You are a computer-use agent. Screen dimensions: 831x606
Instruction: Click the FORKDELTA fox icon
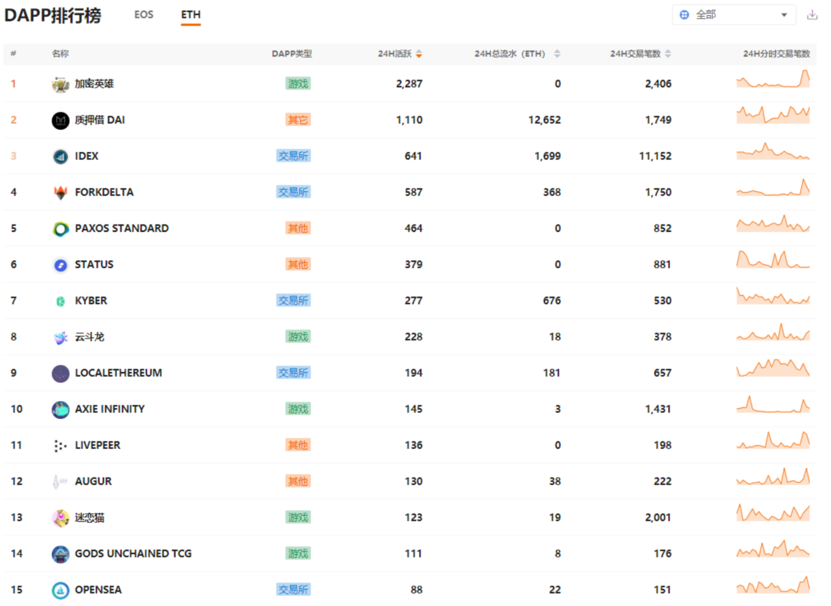coord(61,192)
